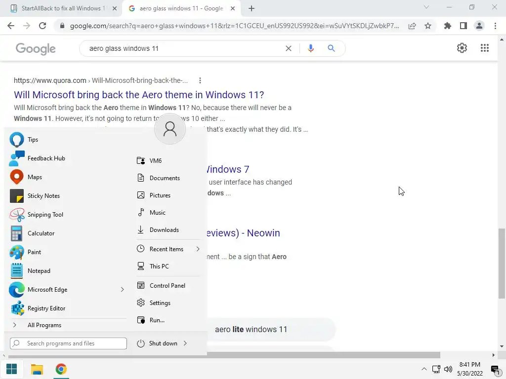Open the Snipping Tool icon

coord(16,215)
